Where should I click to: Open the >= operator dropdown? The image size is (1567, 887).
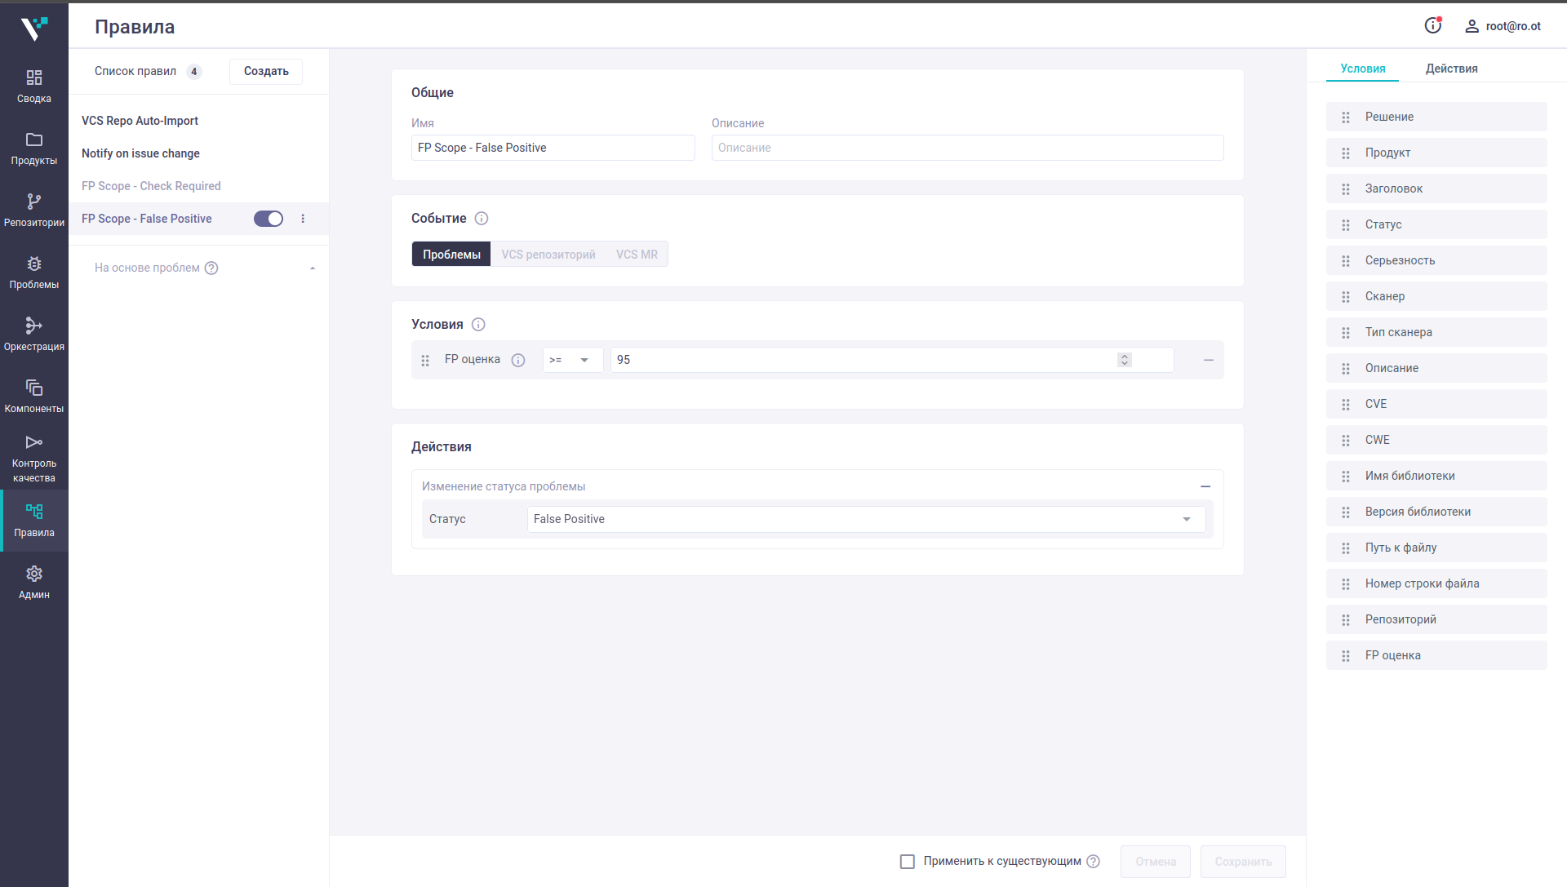click(572, 360)
